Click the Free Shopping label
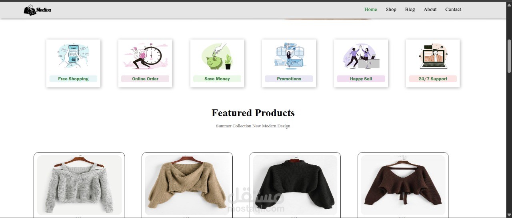 (x=73, y=79)
